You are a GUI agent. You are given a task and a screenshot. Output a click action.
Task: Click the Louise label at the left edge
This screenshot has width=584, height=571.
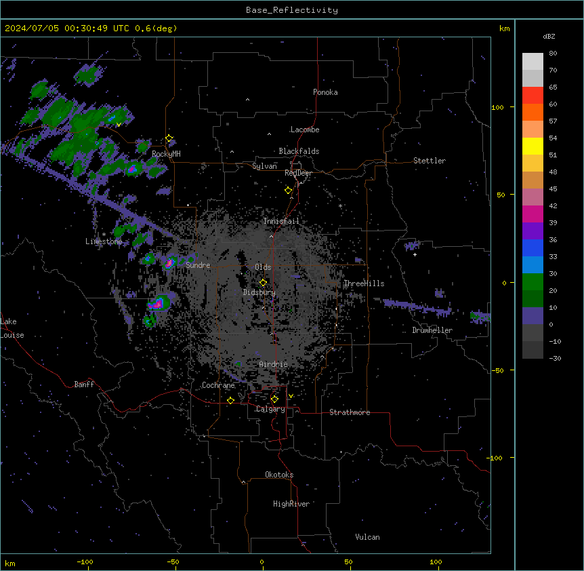(12, 335)
